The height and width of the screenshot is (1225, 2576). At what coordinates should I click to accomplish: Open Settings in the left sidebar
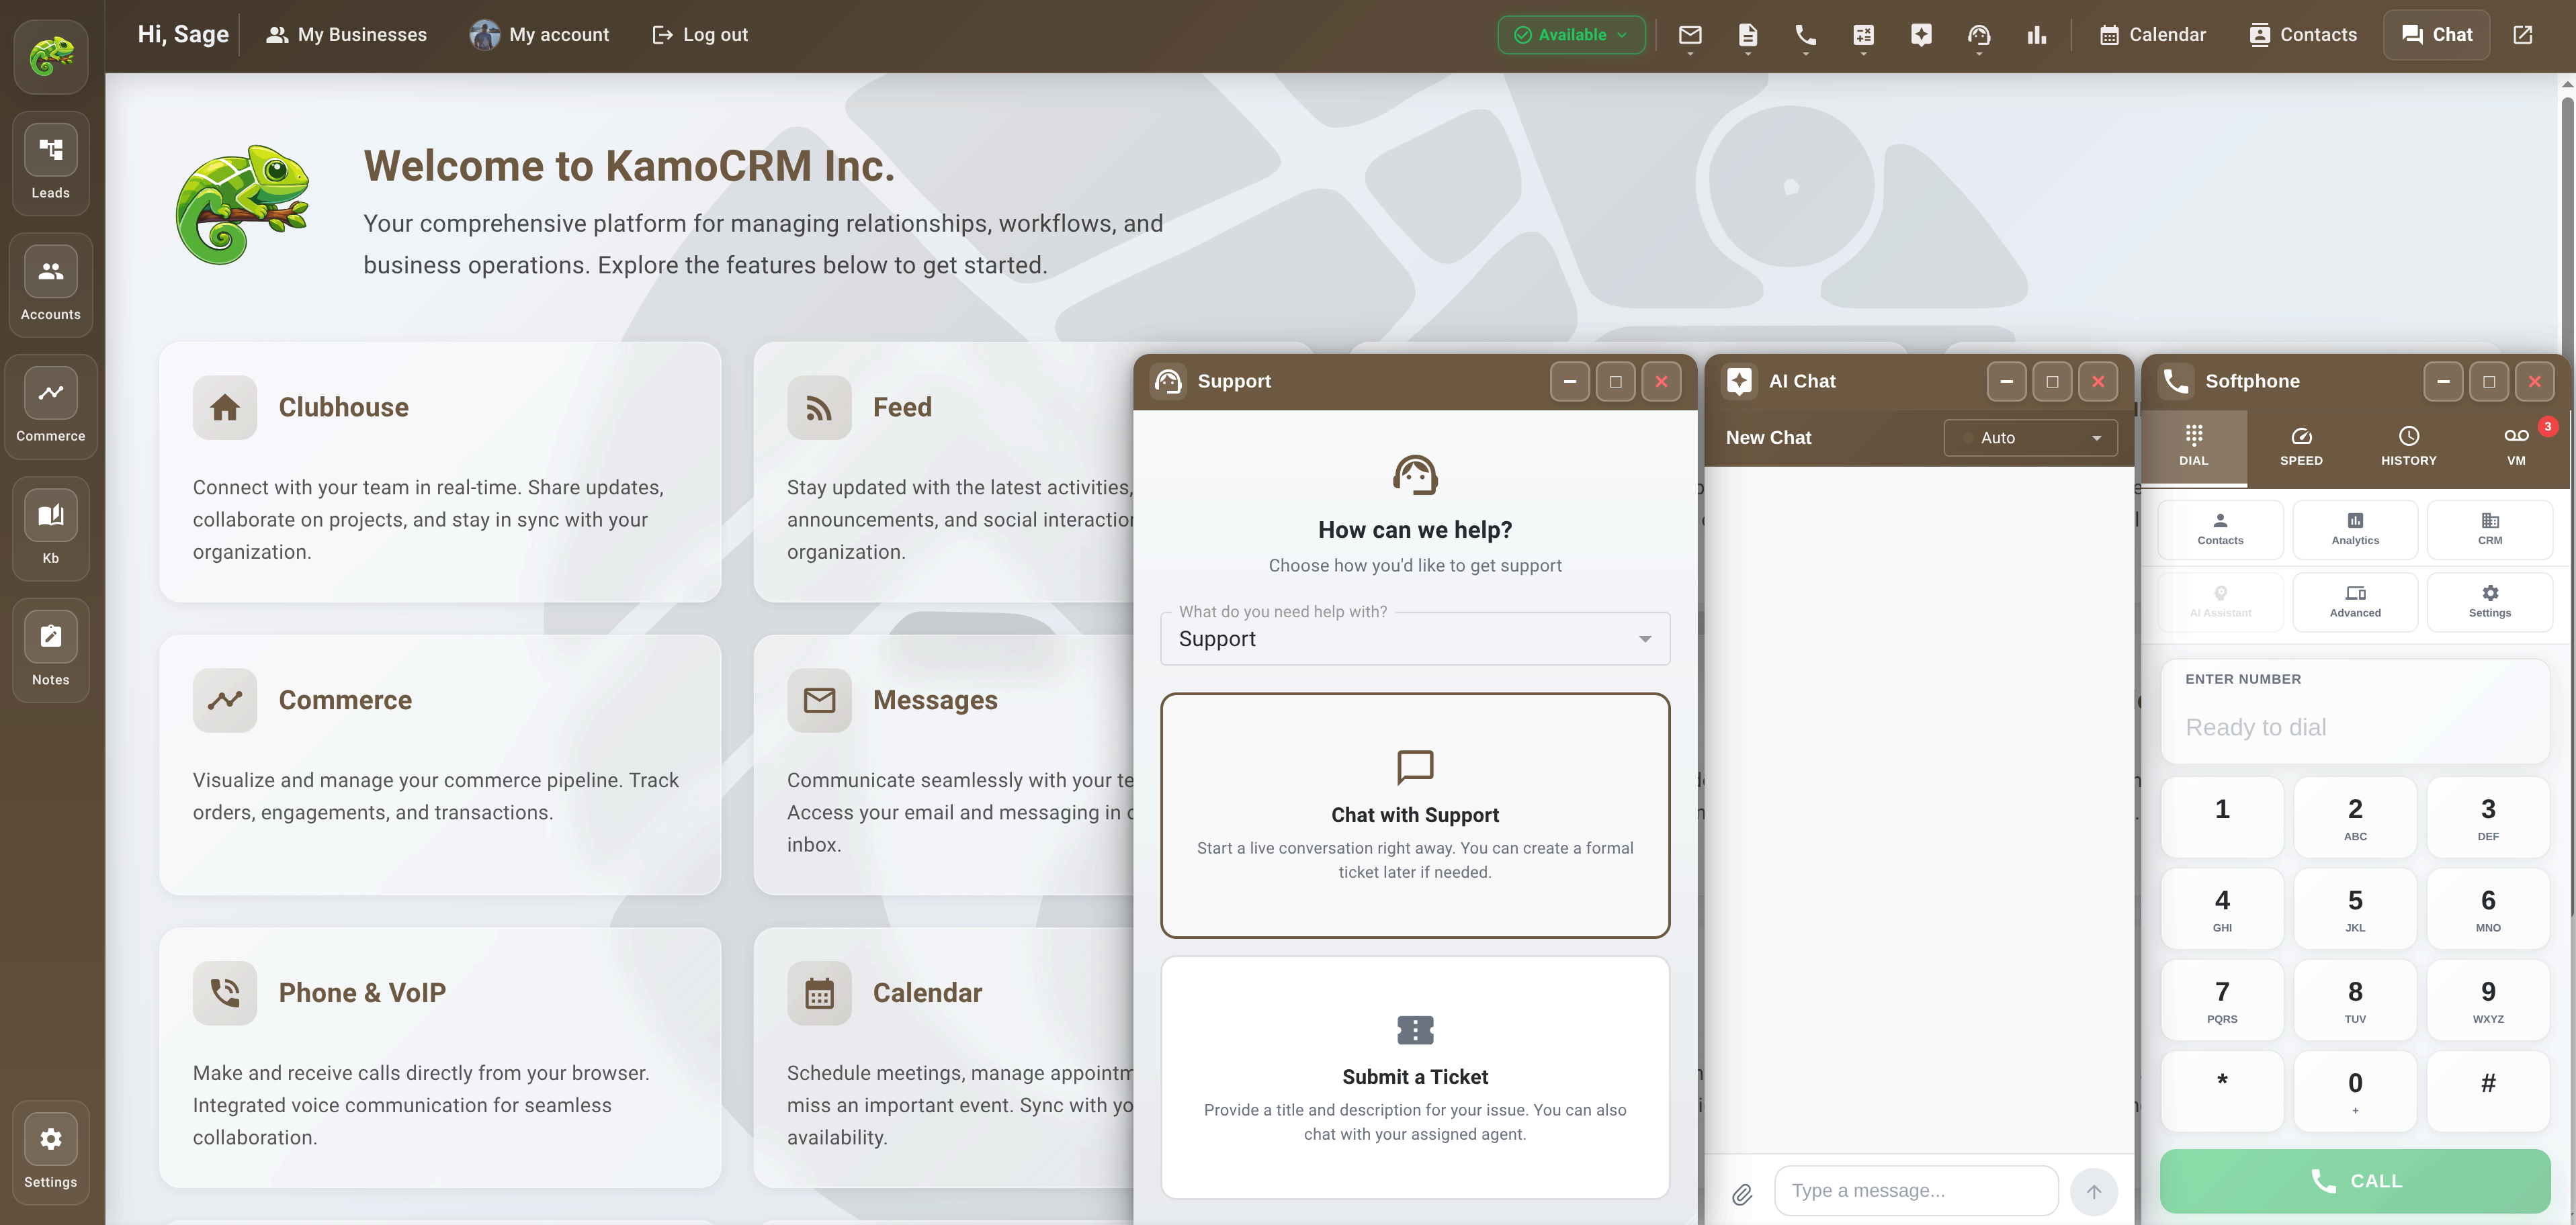51,1152
